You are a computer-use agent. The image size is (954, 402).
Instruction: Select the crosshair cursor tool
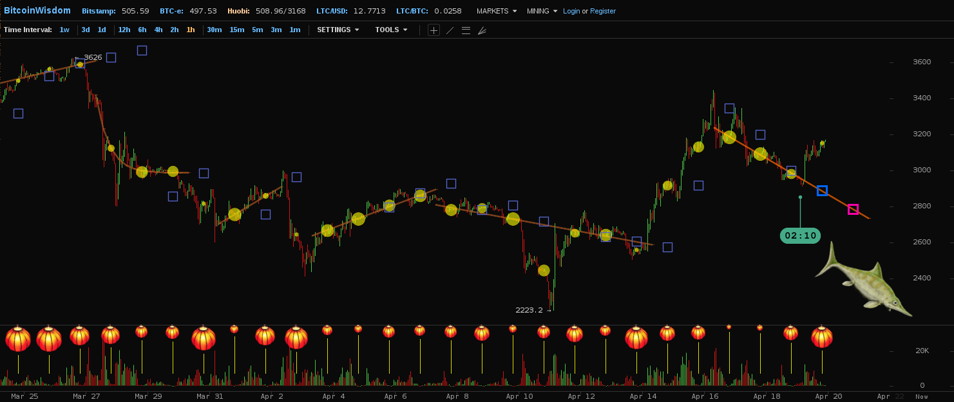434,30
